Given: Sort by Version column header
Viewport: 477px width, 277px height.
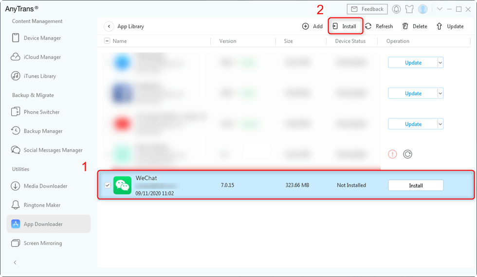Looking at the screenshot, I should pos(228,41).
